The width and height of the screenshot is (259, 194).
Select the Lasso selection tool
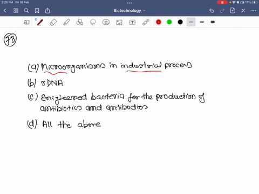click(x=93, y=22)
